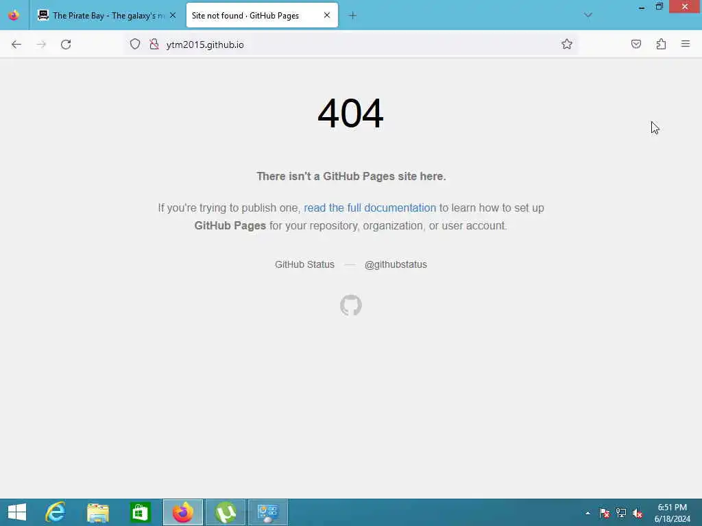
Task: Open the Windows Start menu
Action: [x=17, y=512]
